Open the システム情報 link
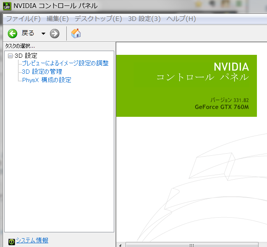Screen dimensions: 267x247 [32, 240]
